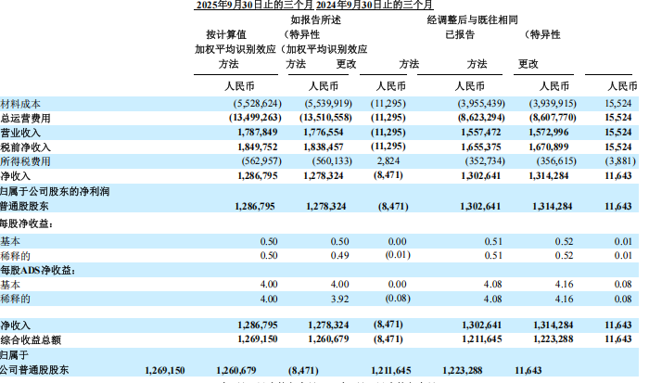Click the 经调整后与既往相同 column header
The image size is (649, 383).
point(474,19)
